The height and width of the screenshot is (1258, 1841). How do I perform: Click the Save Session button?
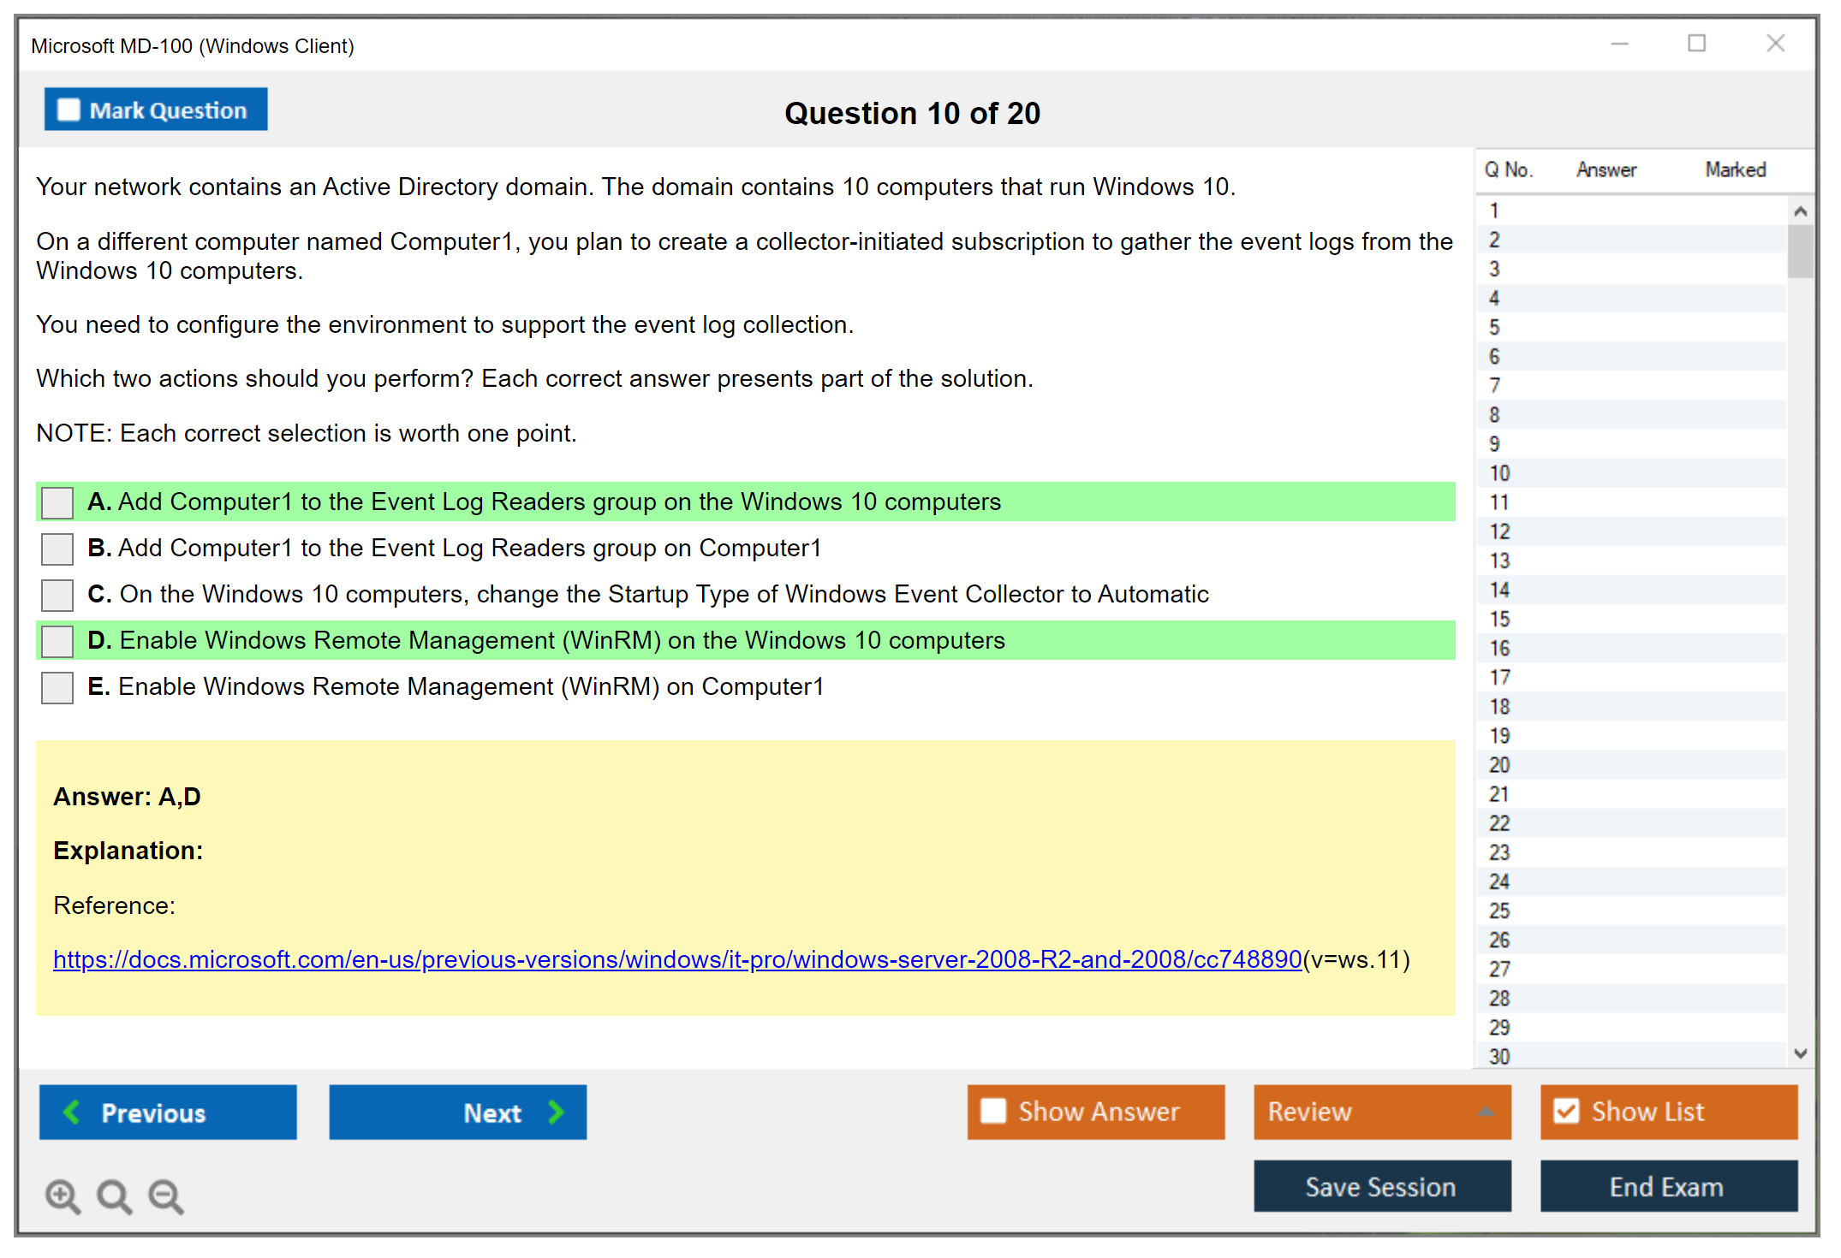pyautogui.click(x=1381, y=1186)
